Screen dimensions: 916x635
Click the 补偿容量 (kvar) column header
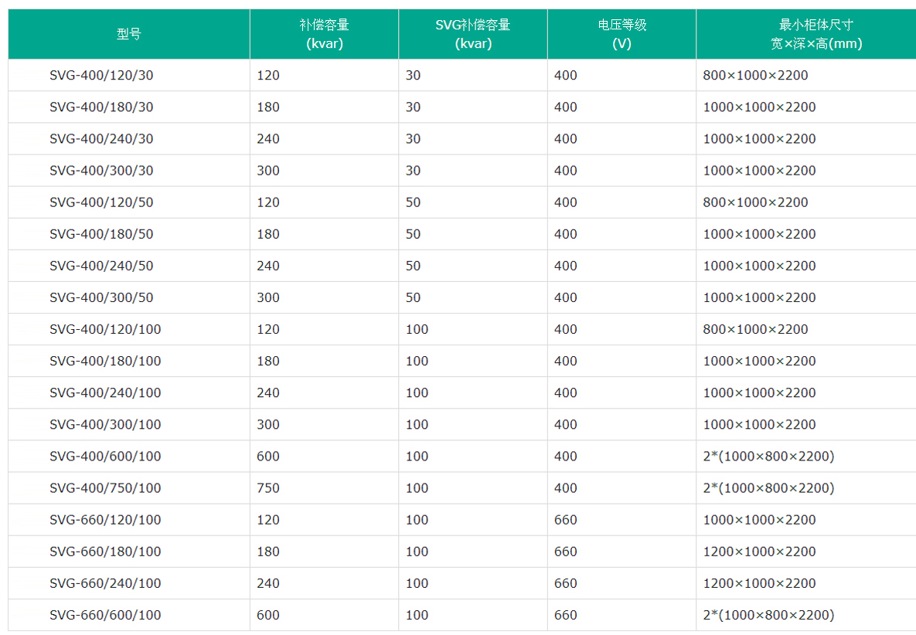(x=324, y=34)
